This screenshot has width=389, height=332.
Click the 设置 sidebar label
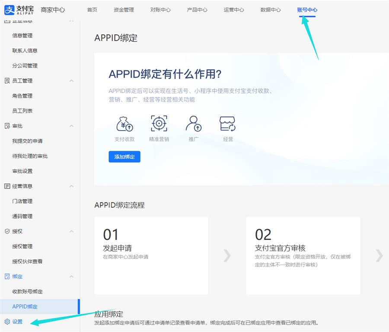click(x=17, y=322)
